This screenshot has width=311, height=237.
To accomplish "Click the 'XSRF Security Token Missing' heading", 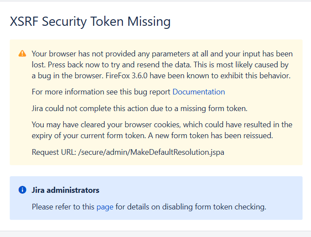I will [x=90, y=21].
